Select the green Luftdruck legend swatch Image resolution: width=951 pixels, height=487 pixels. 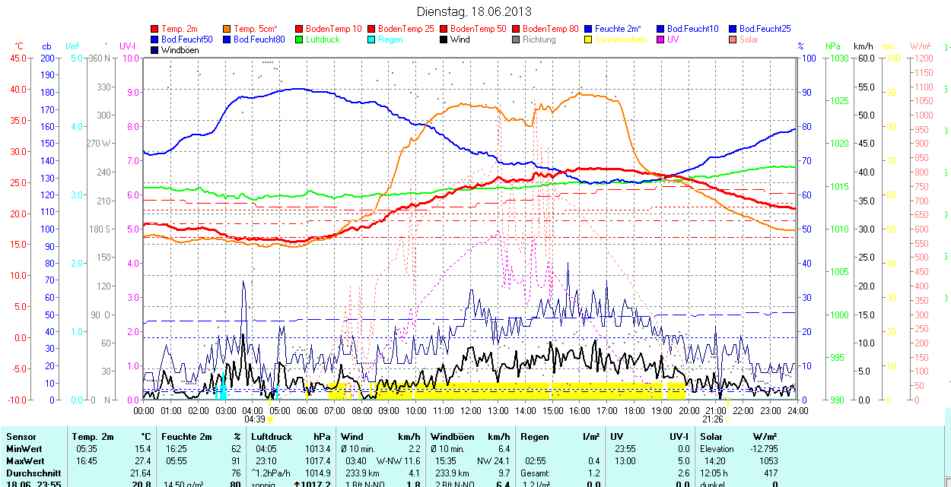tap(299, 40)
